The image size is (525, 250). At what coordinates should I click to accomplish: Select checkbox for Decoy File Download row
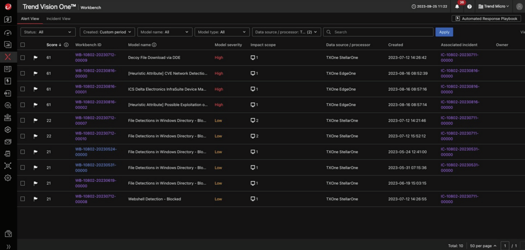[22, 58]
